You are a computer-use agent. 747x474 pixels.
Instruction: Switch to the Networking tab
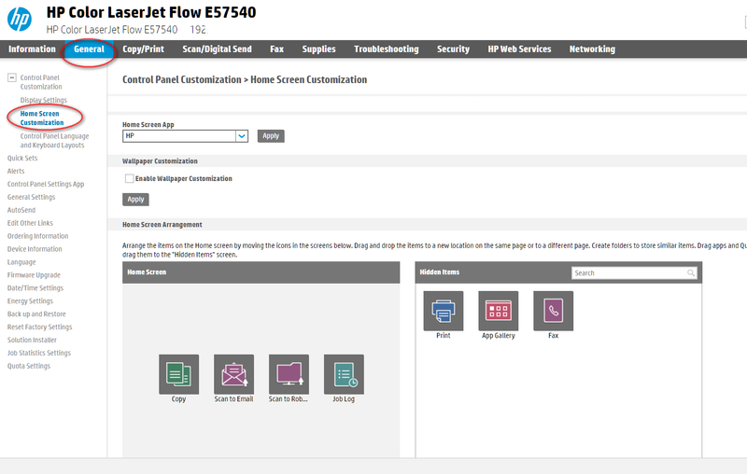(592, 49)
